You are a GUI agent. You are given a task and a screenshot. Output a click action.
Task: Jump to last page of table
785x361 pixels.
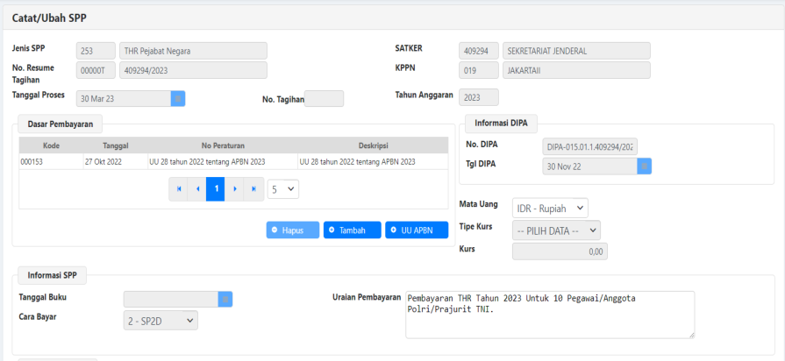click(253, 189)
